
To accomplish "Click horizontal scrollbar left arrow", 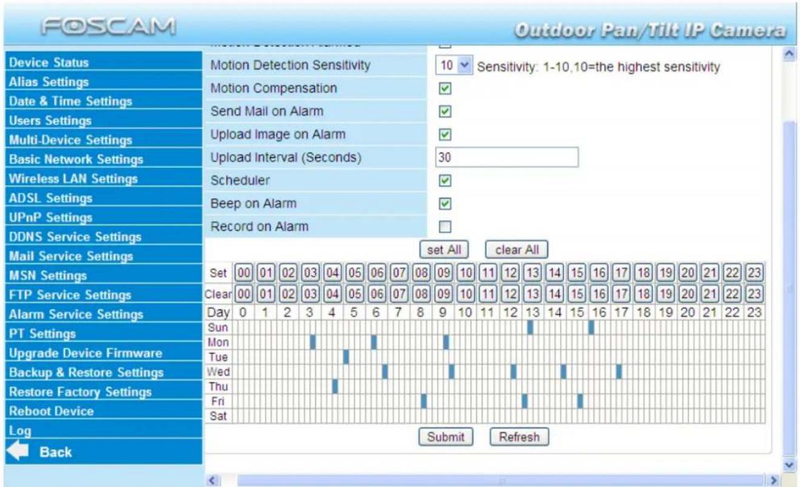I will click(x=212, y=479).
